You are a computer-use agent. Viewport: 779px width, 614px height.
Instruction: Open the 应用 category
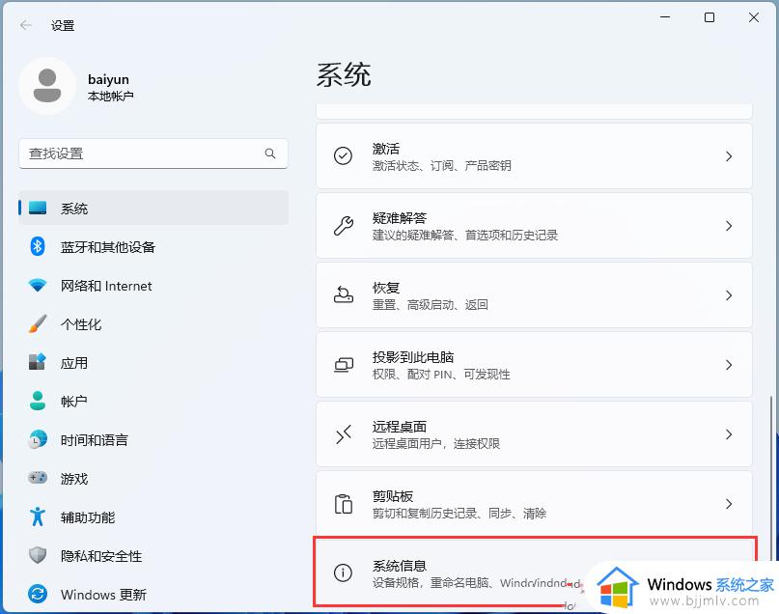coord(153,362)
